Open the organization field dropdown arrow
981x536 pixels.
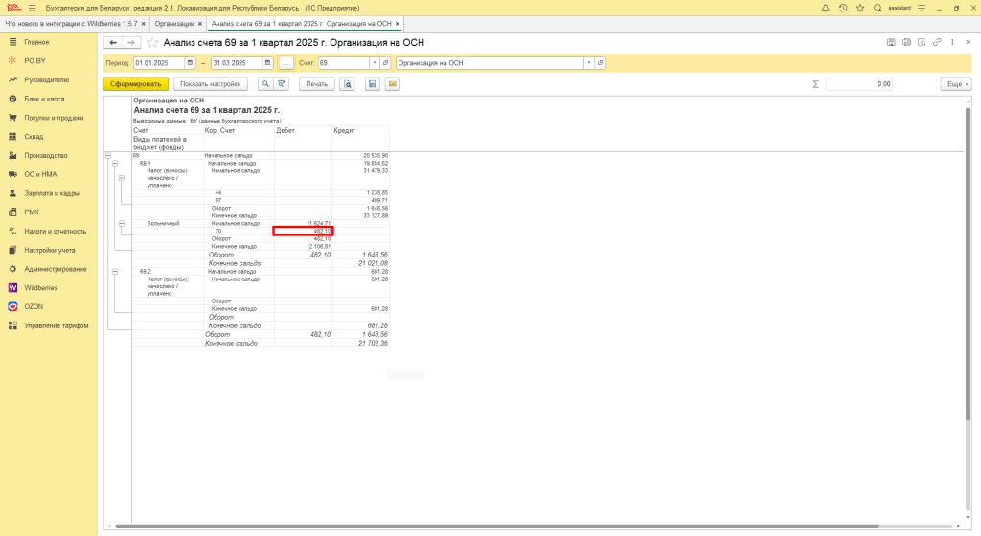tap(588, 63)
